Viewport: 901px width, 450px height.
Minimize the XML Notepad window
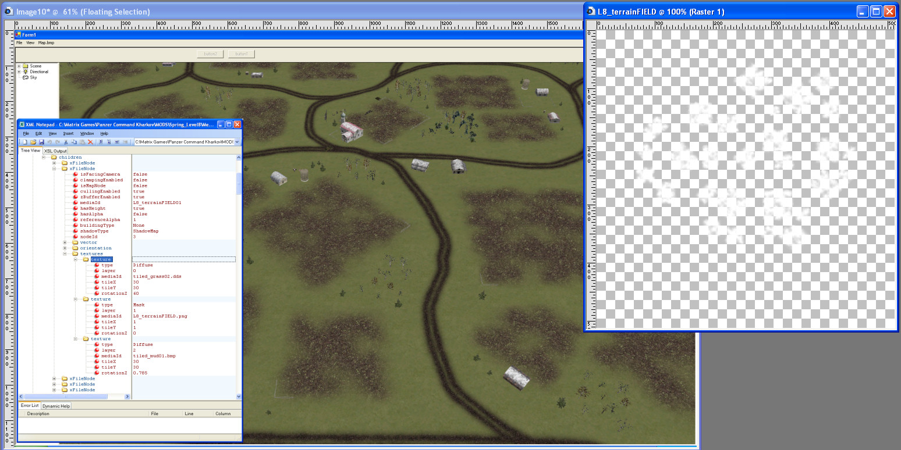[x=221, y=124]
